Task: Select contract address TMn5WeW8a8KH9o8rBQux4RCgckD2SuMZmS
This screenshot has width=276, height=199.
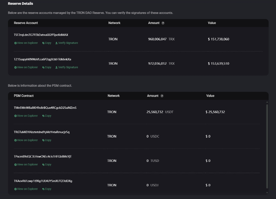Action: click(x=45, y=107)
